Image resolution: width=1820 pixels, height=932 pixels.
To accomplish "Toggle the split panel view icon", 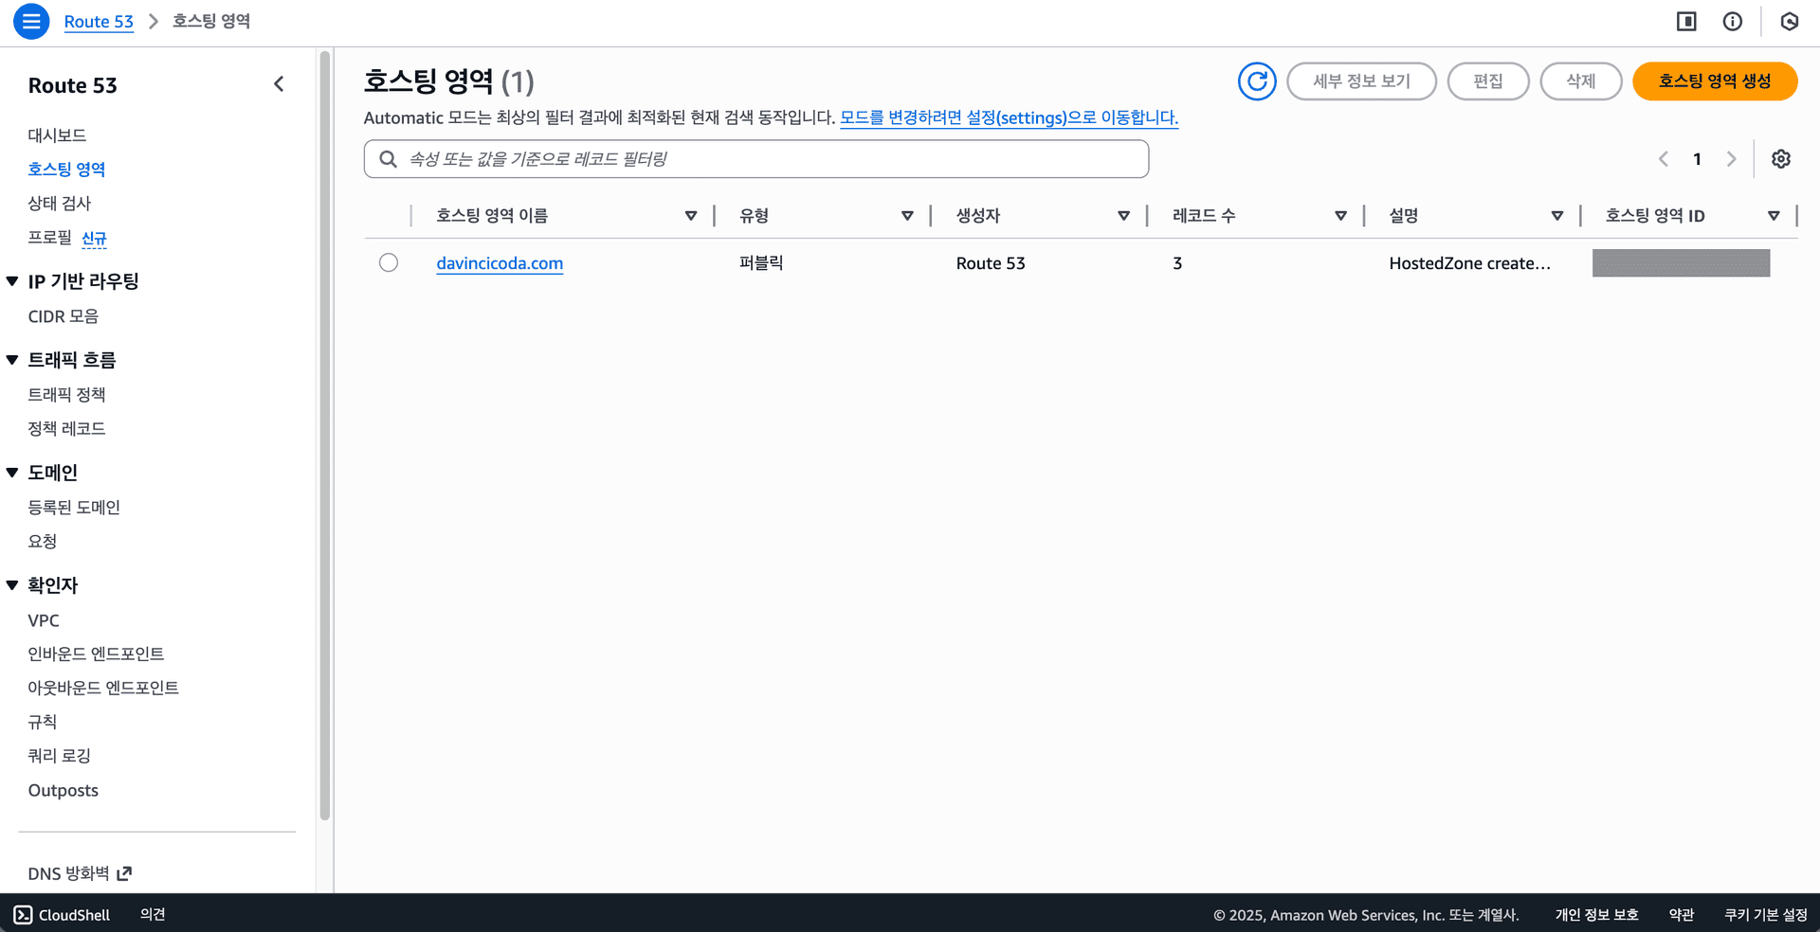I will 1686,21.
